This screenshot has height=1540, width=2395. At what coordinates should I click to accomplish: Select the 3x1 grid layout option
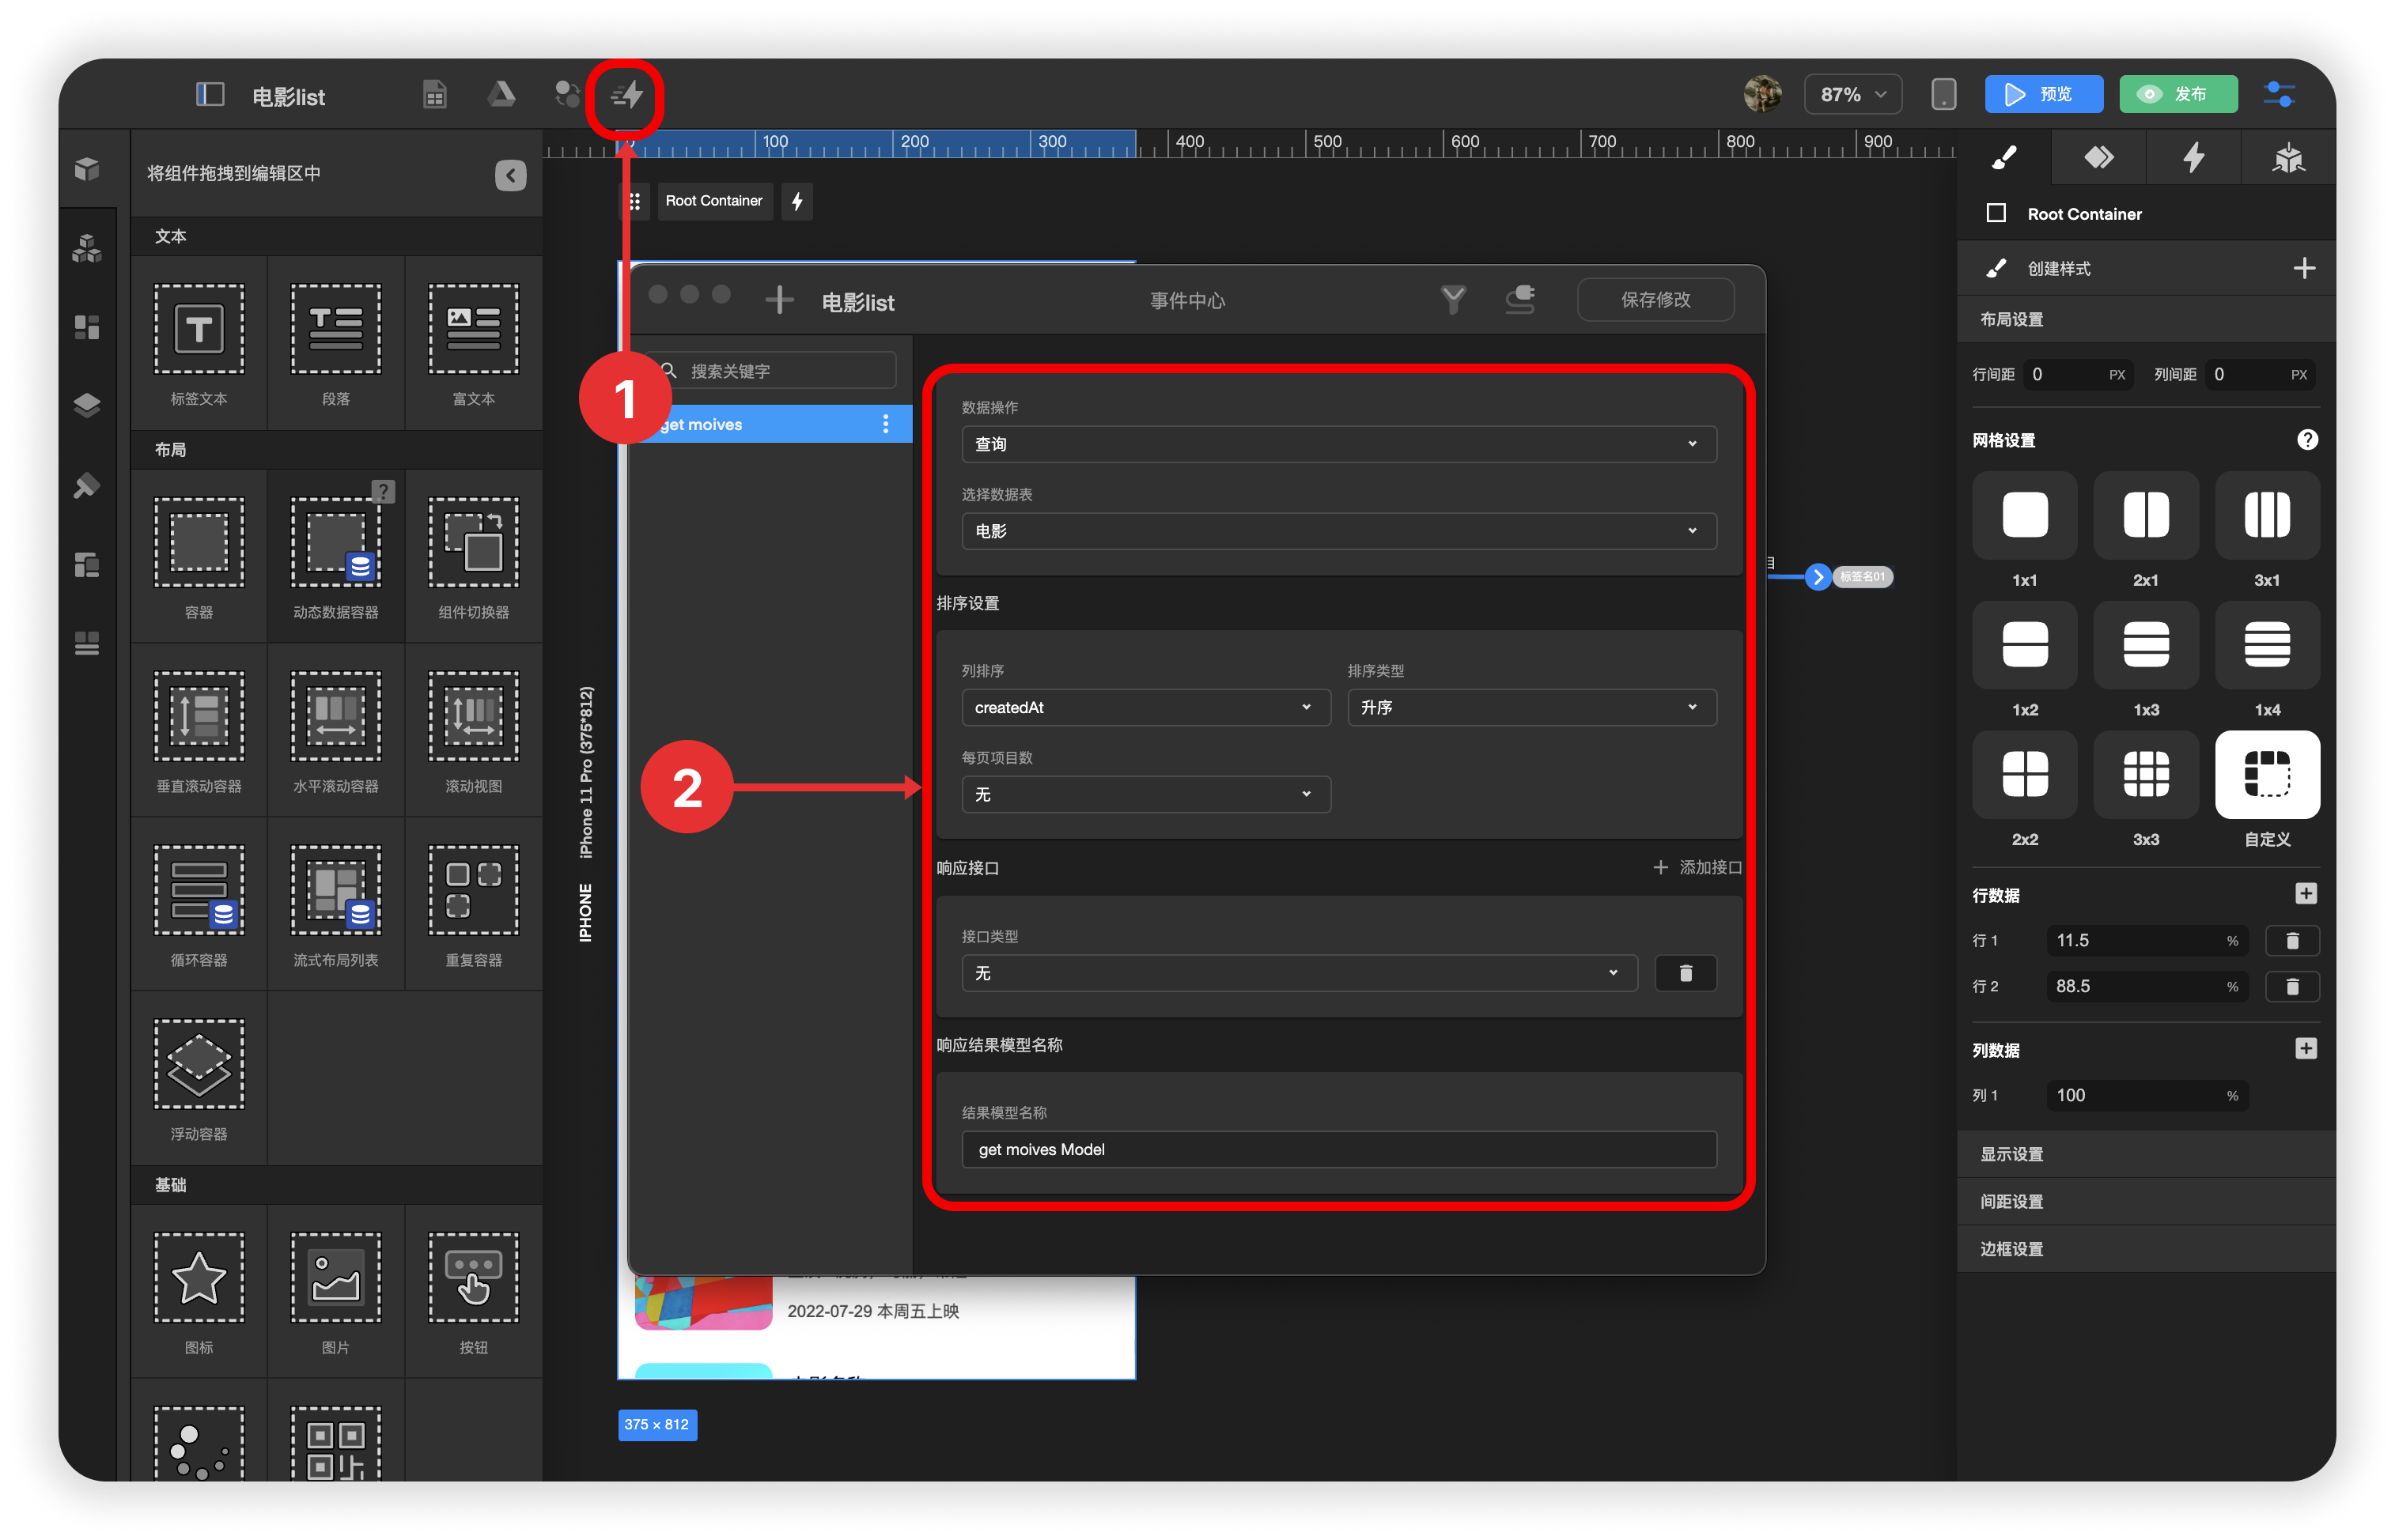pyautogui.click(x=2266, y=516)
